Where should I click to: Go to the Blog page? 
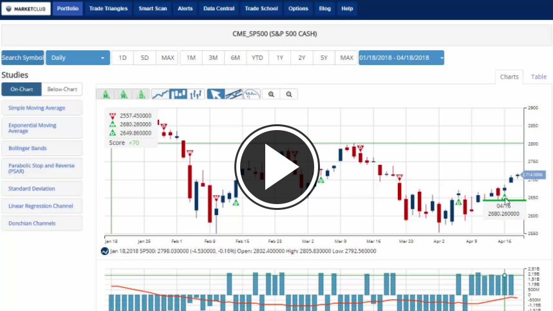point(325,8)
